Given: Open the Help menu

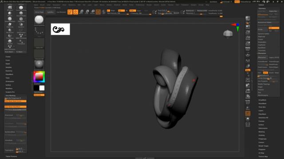Looking at the screenshot, I should (x=207, y=5).
